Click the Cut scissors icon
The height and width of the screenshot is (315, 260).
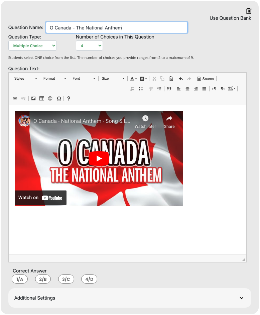tap(154, 79)
